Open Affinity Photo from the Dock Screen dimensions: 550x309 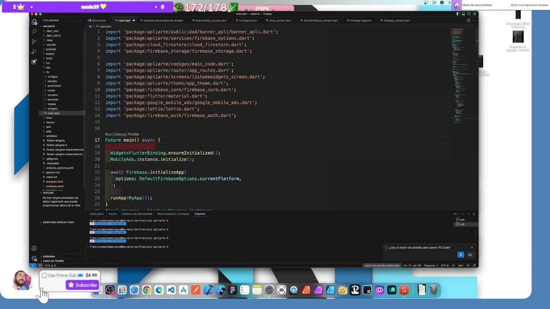[318, 290]
